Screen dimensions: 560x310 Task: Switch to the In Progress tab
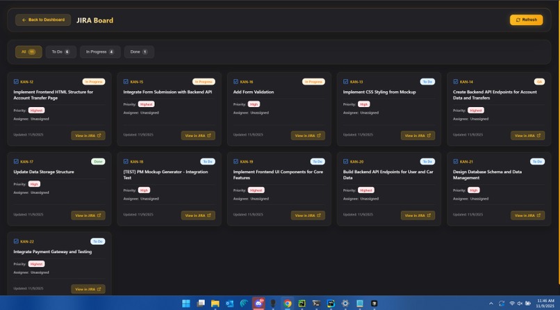(100, 52)
